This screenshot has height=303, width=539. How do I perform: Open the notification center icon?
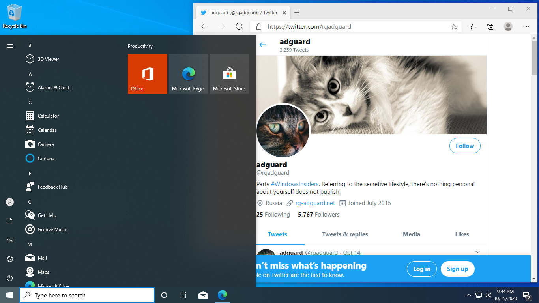(527, 295)
